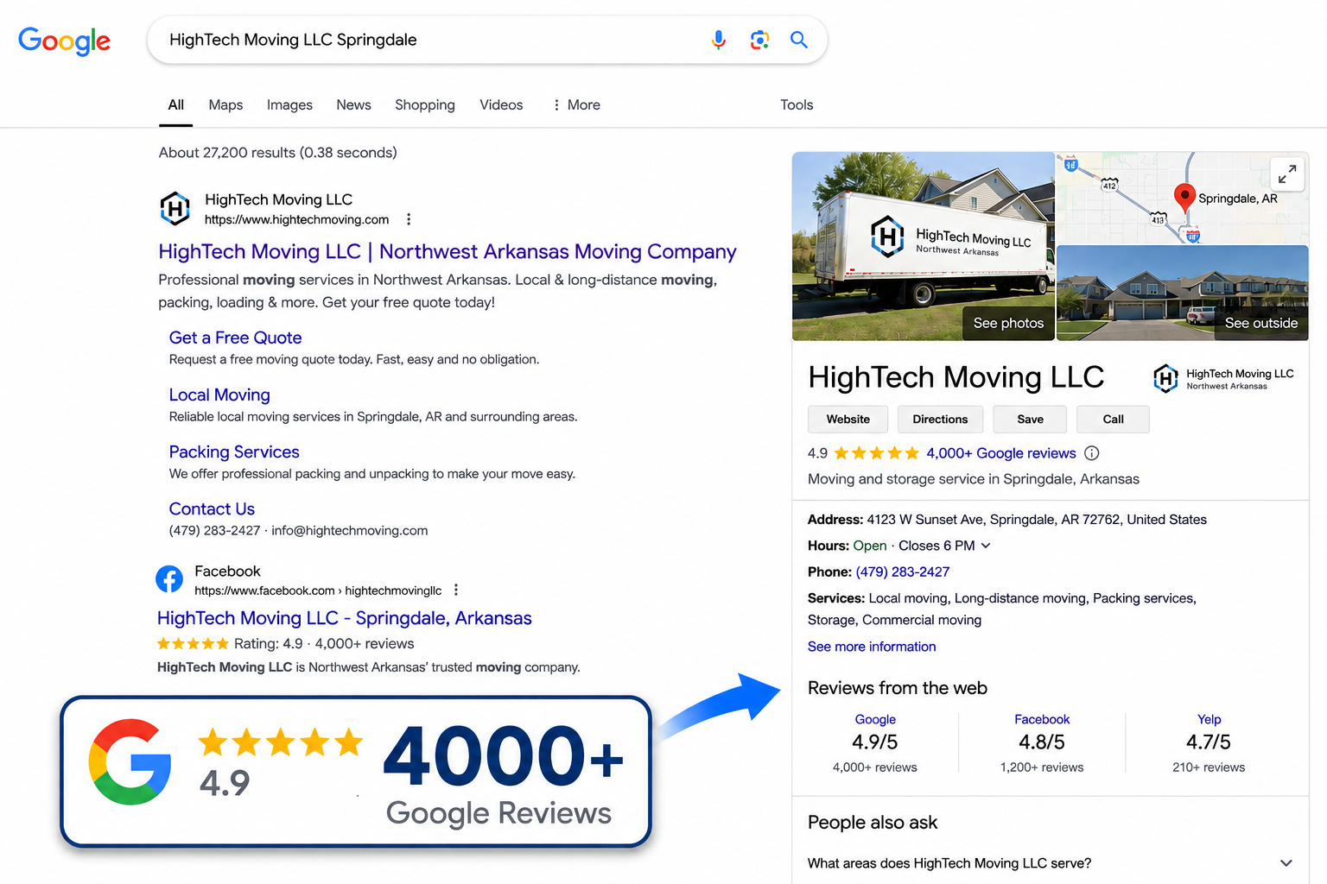Open the More search filters menu
This screenshot has height=884, width=1327.
point(576,104)
